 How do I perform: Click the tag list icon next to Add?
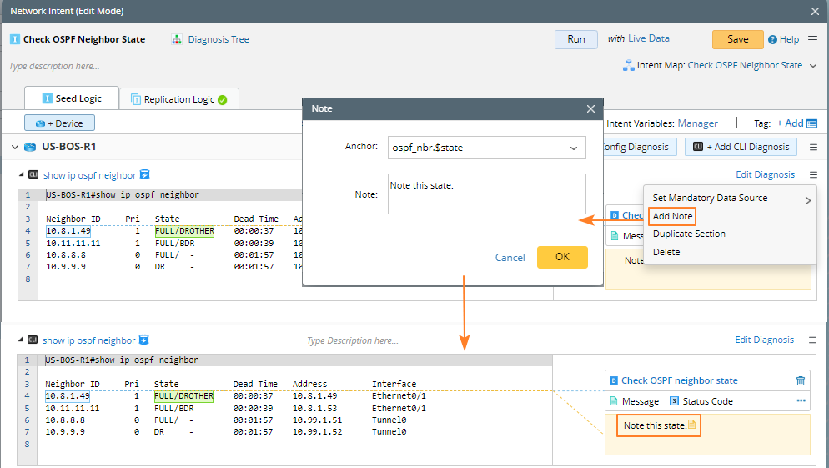click(x=811, y=123)
